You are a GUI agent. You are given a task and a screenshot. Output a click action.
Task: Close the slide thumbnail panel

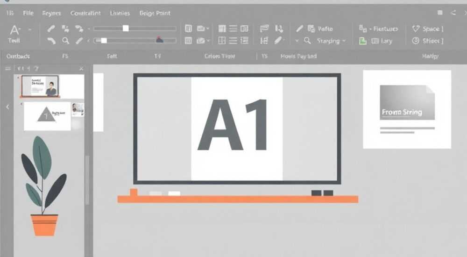81,69
